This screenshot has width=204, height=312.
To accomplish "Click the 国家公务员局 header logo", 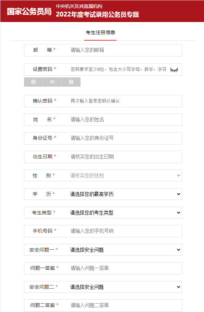I will tap(29, 11).
